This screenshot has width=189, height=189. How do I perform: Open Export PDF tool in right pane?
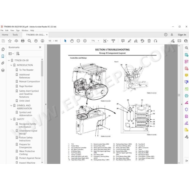[186, 55]
